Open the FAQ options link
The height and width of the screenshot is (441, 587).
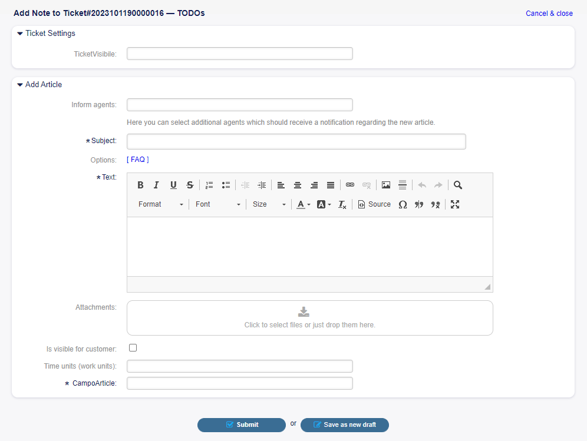[x=137, y=159]
